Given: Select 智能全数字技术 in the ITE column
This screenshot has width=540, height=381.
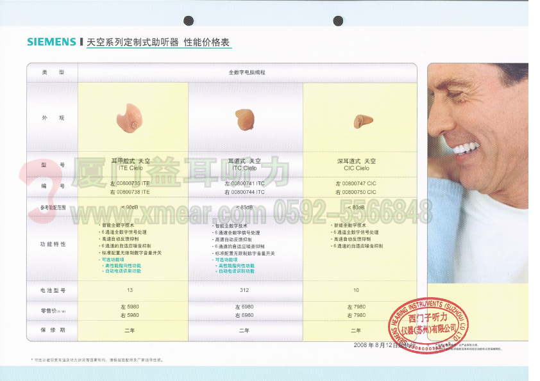Looking at the screenshot, I should coord(118,225).
